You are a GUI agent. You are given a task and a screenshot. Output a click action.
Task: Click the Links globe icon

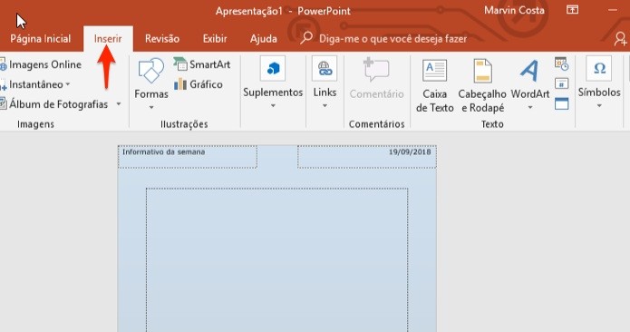tap(325, 69)
